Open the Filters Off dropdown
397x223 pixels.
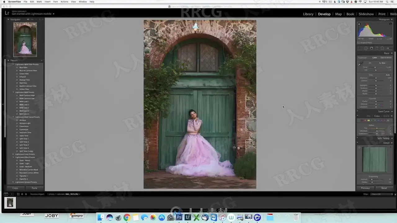(381, 194)
